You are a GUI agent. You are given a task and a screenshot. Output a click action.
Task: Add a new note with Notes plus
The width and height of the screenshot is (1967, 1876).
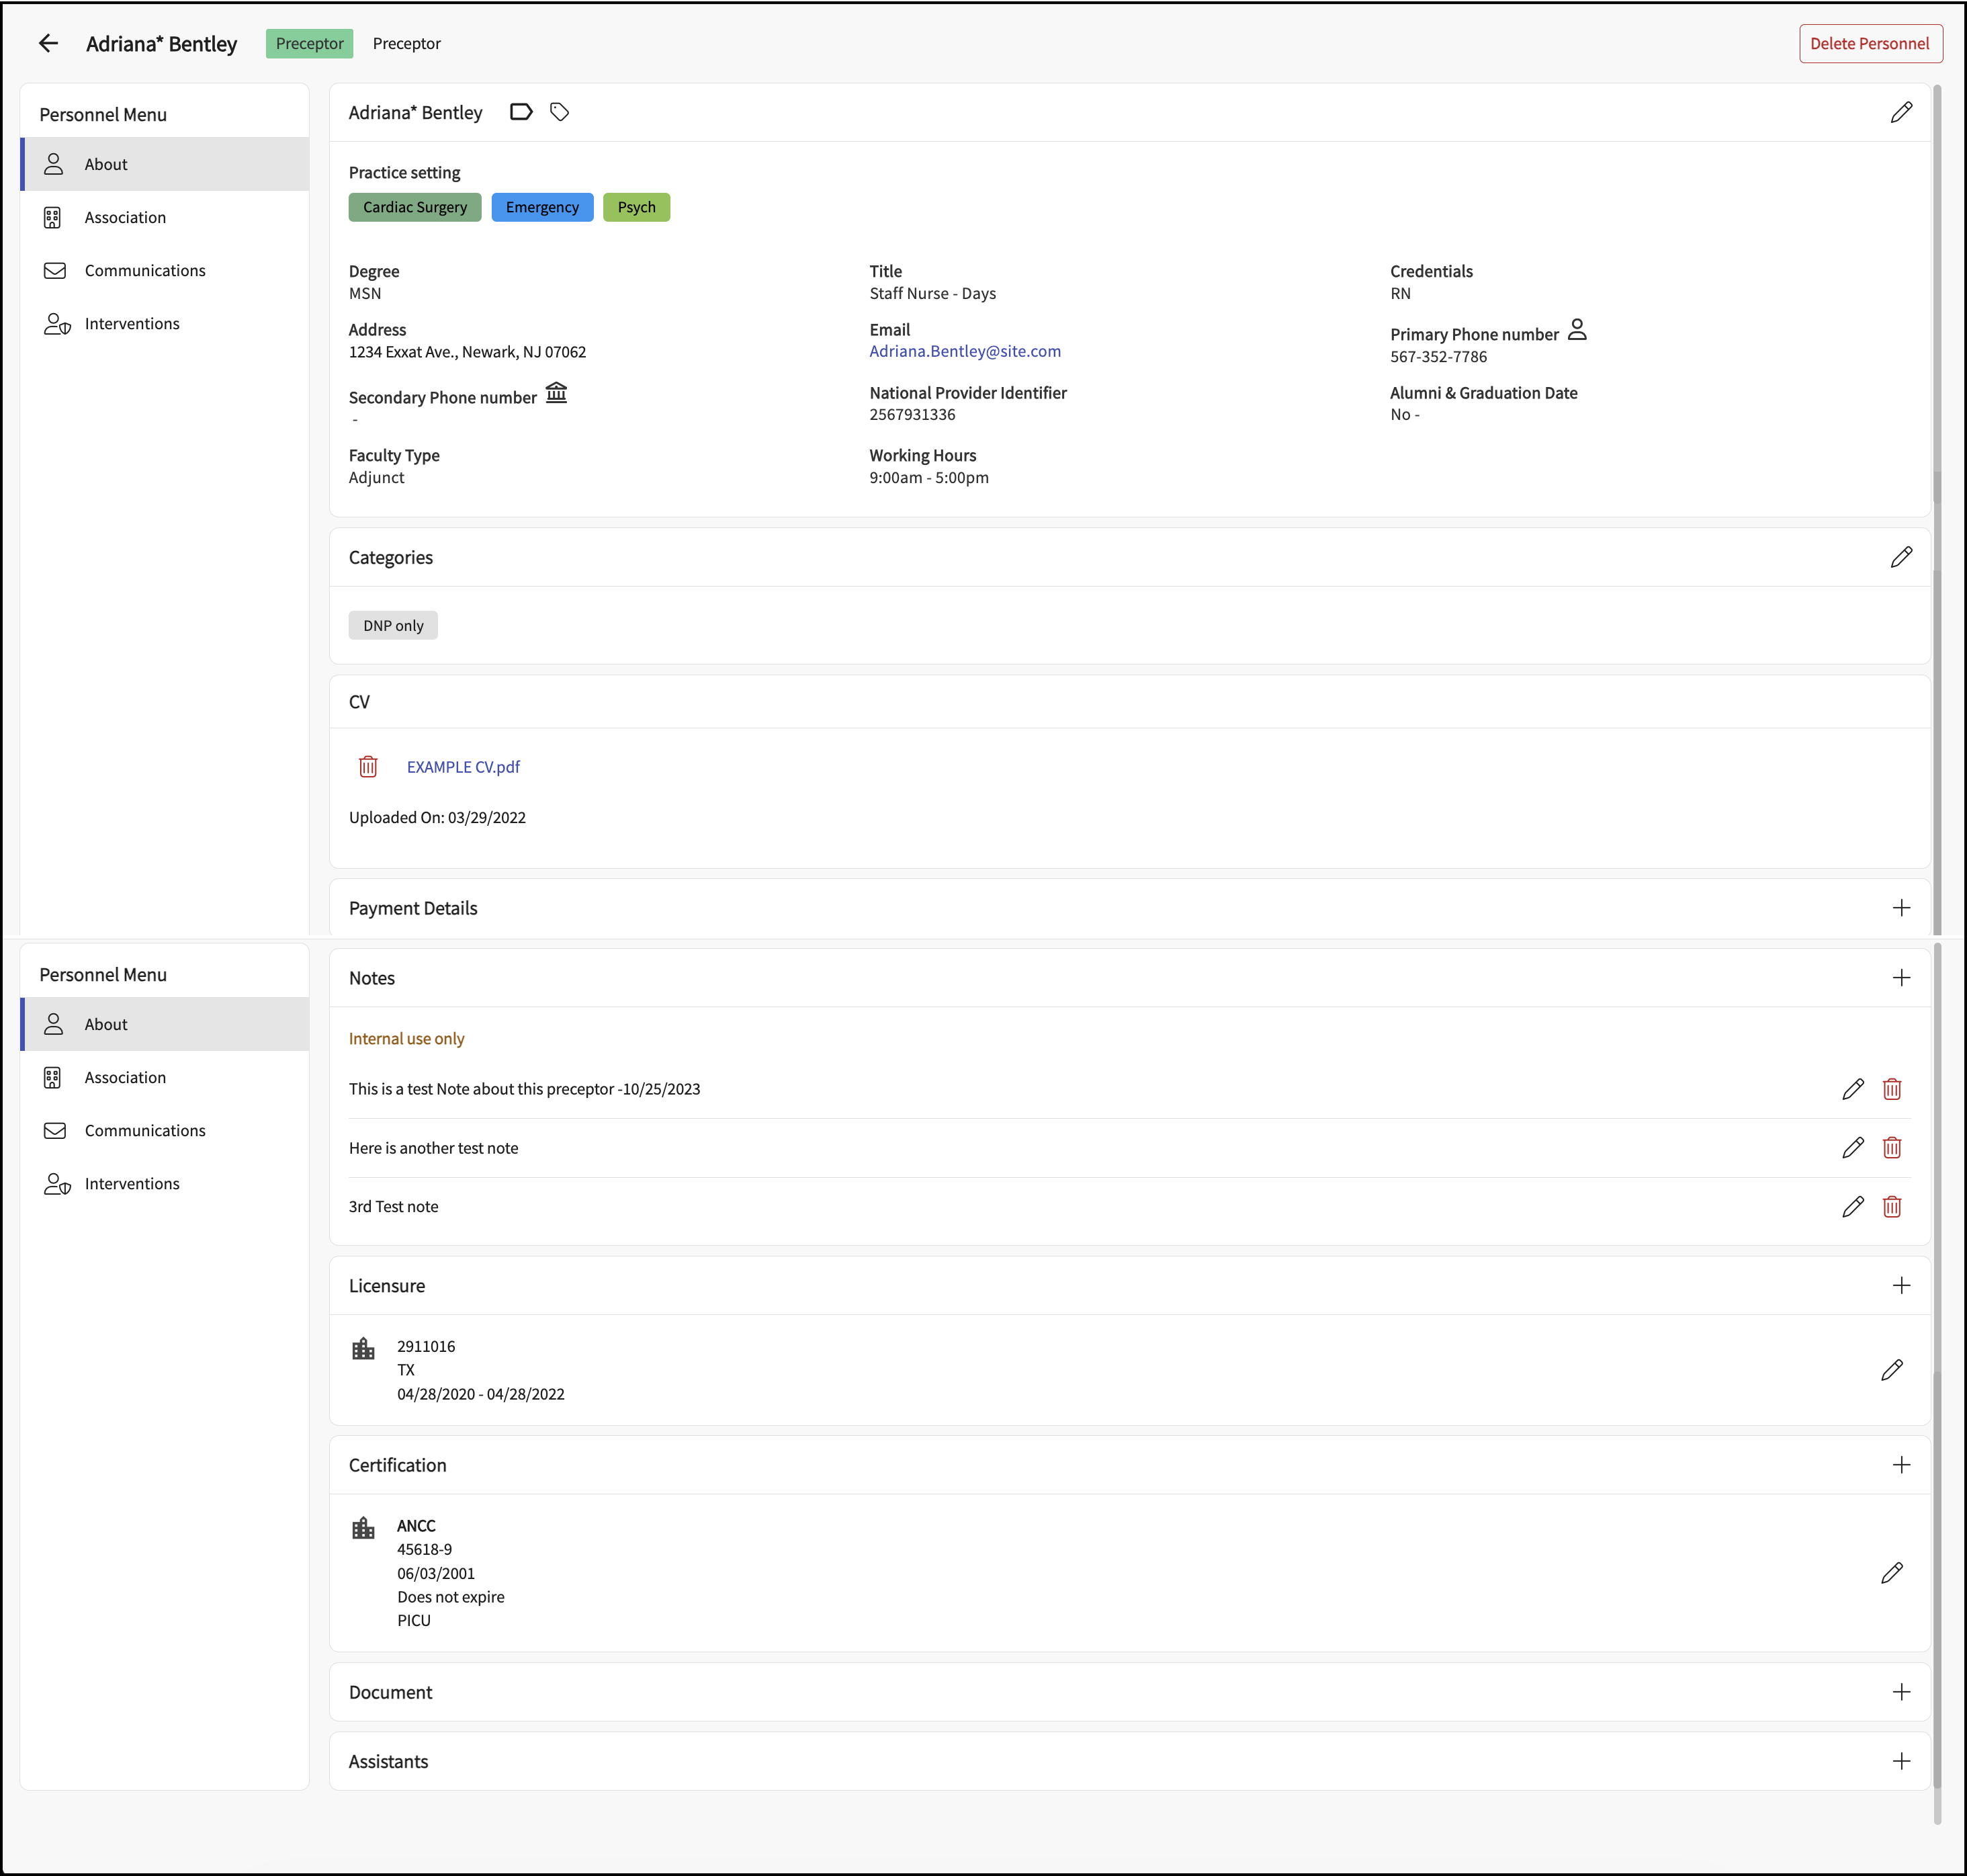tap(1901, 978)
